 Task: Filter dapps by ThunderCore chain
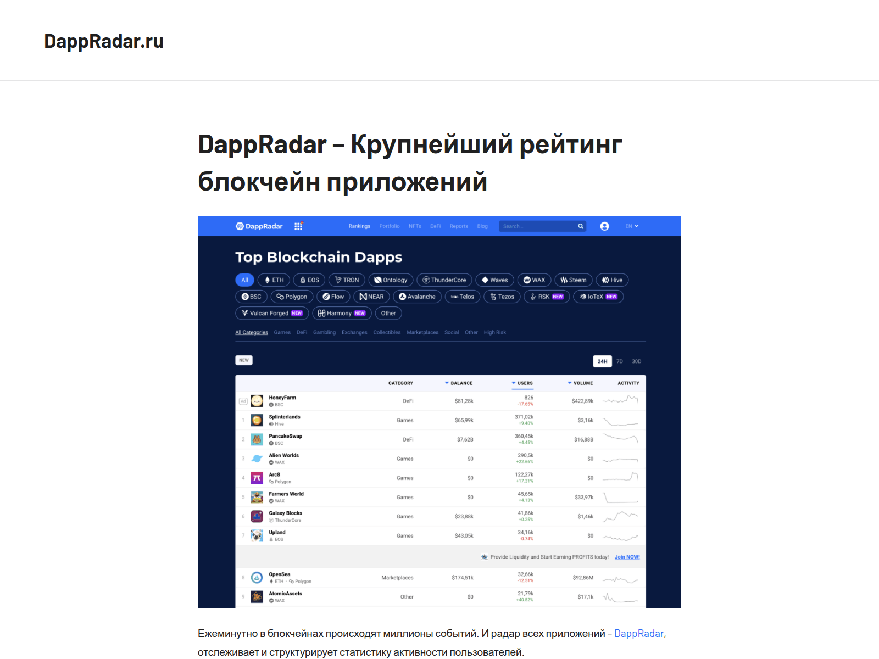[x=444, y=280]
